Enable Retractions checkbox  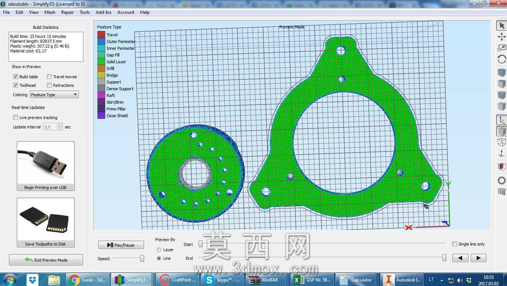(49, 85)
